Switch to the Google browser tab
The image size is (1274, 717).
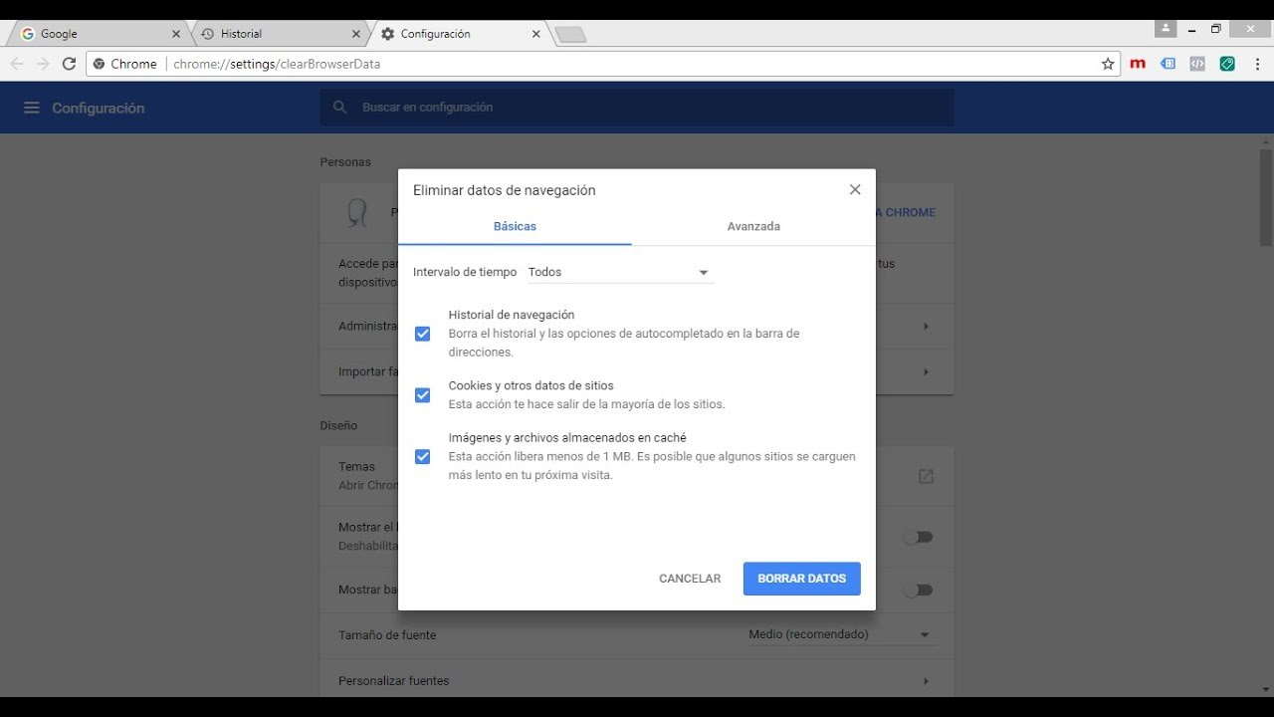point(95,34)
